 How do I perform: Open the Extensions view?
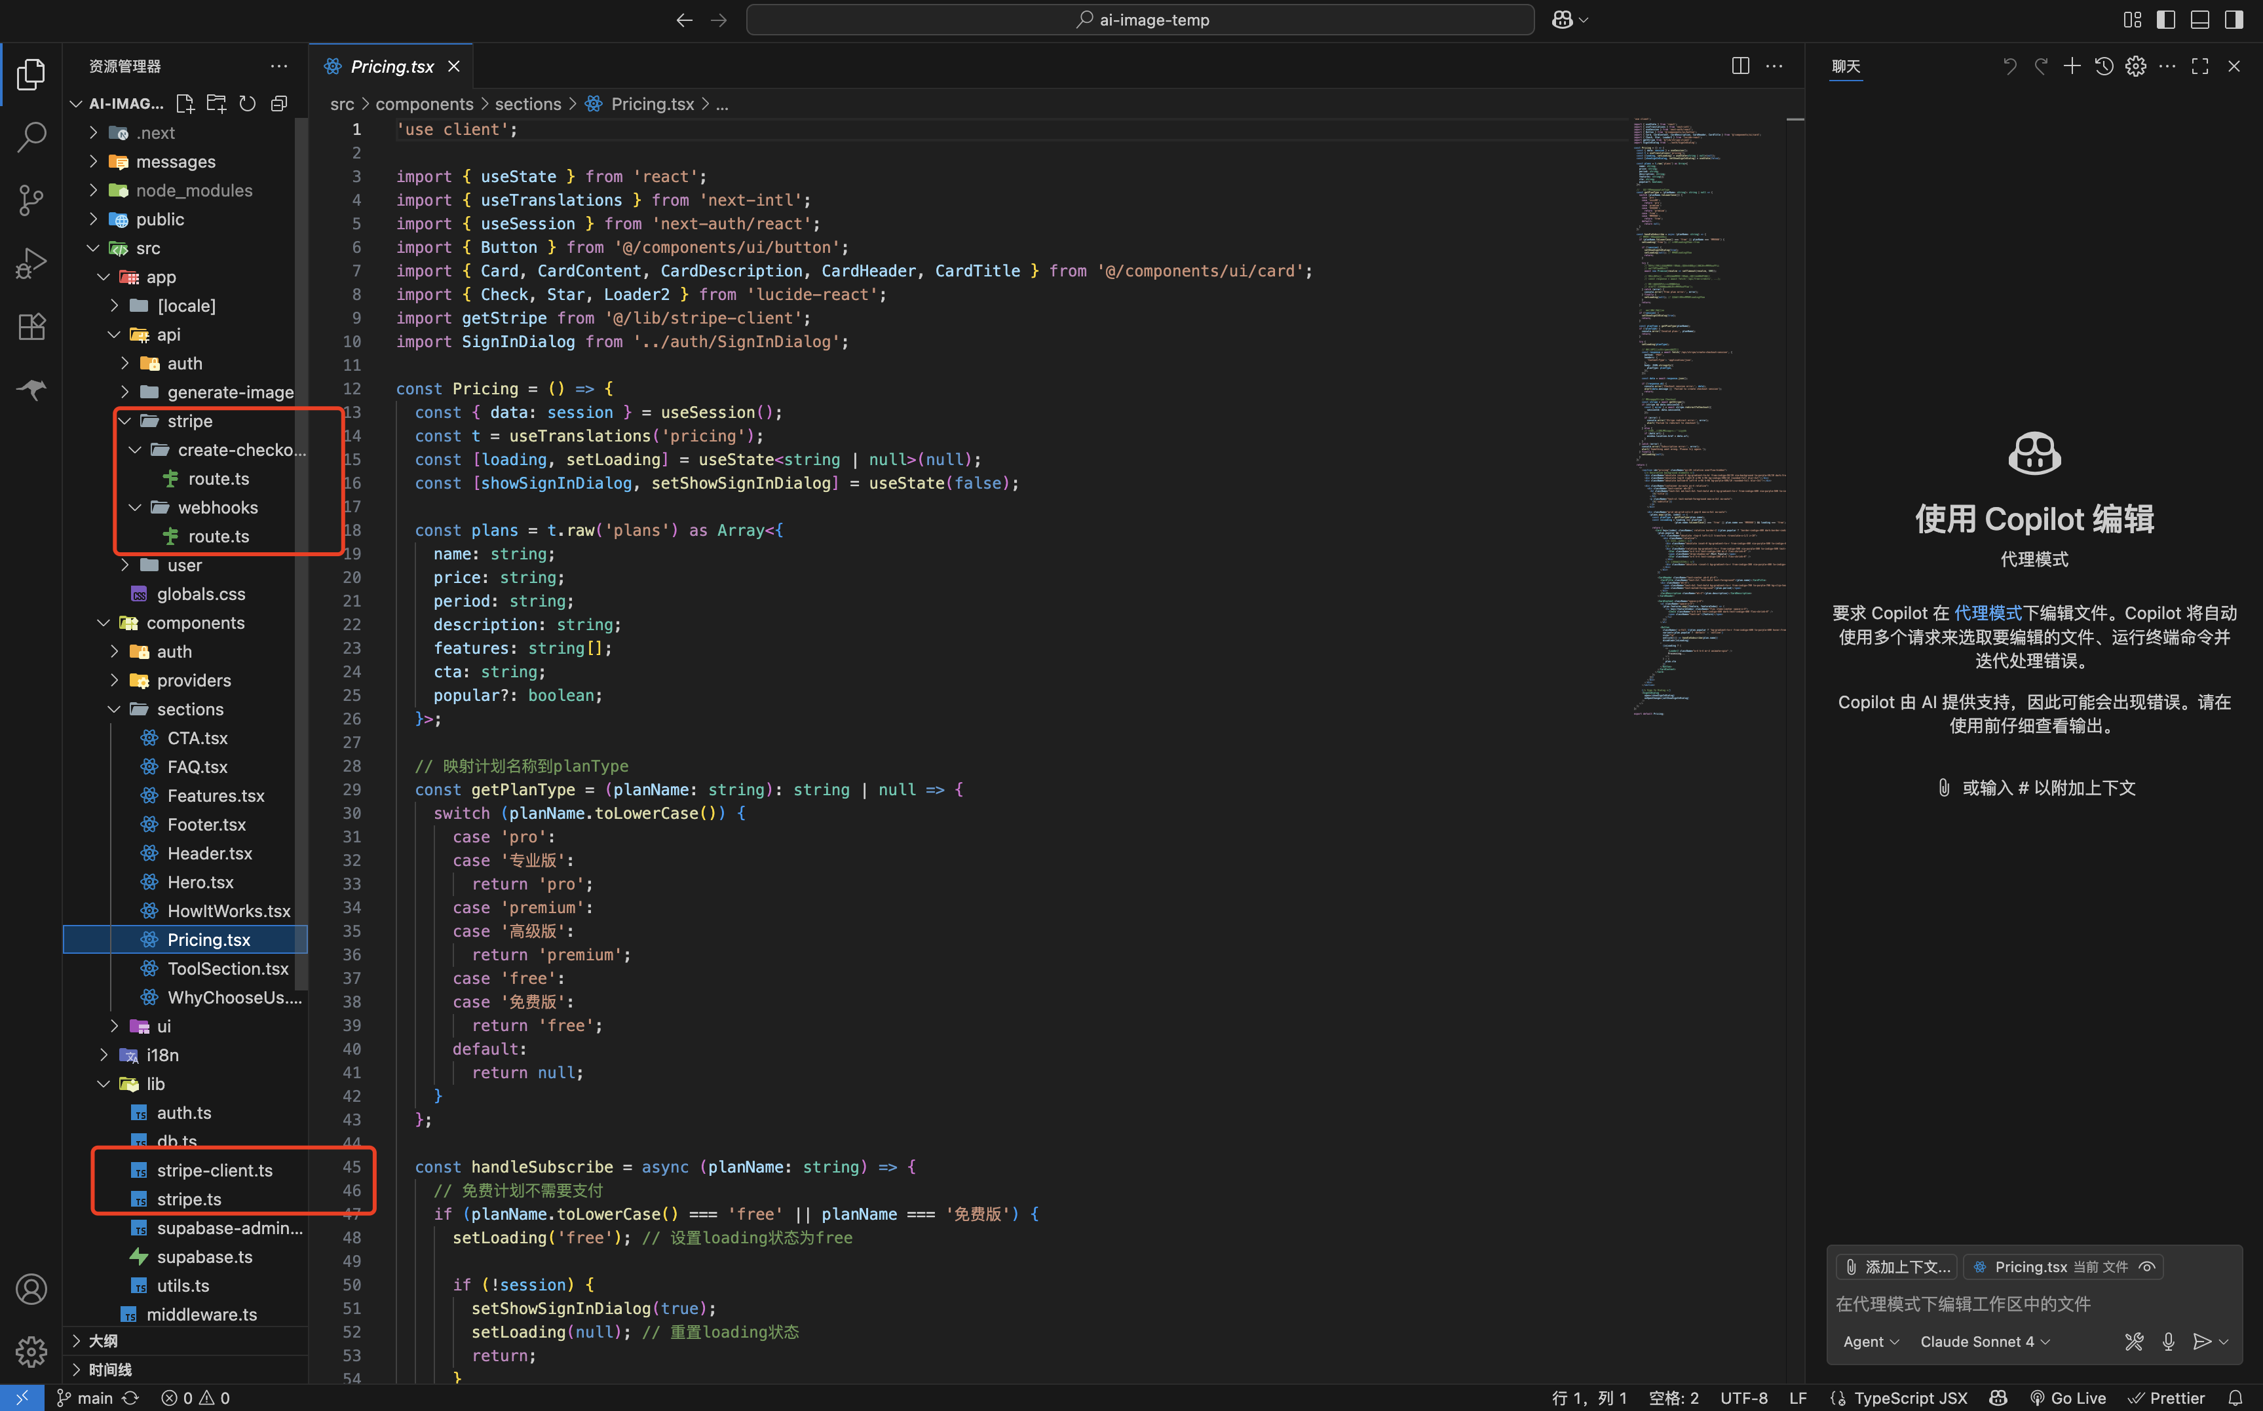coord(31,327)
